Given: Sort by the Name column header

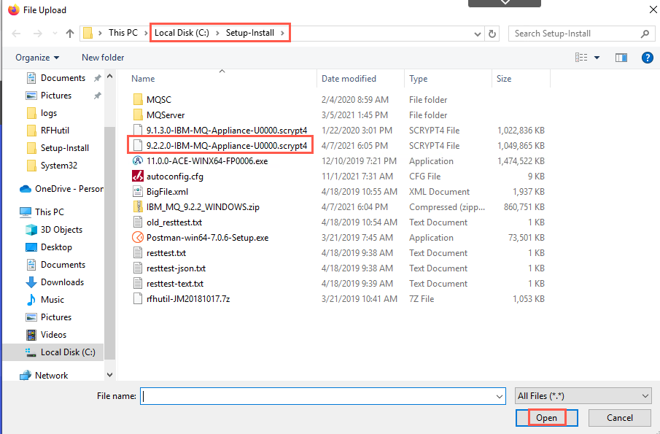Looking at the screenshot, I should pos(143,79).
